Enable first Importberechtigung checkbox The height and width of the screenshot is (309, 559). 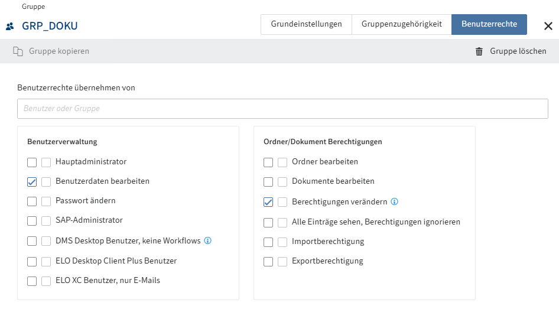268,242
